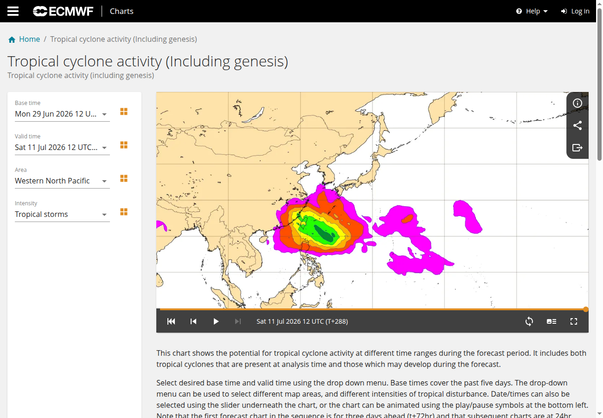Toggle the animation loop icon
This screenshot has width=603, height=418.
pyautogui.click(x=529, y=321)
